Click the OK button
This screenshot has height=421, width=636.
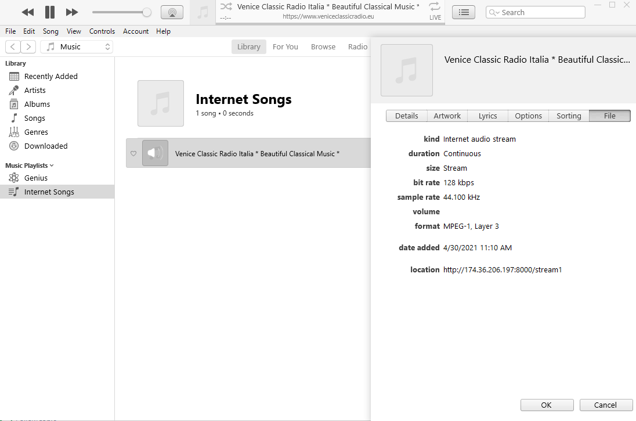coord(547,405)
